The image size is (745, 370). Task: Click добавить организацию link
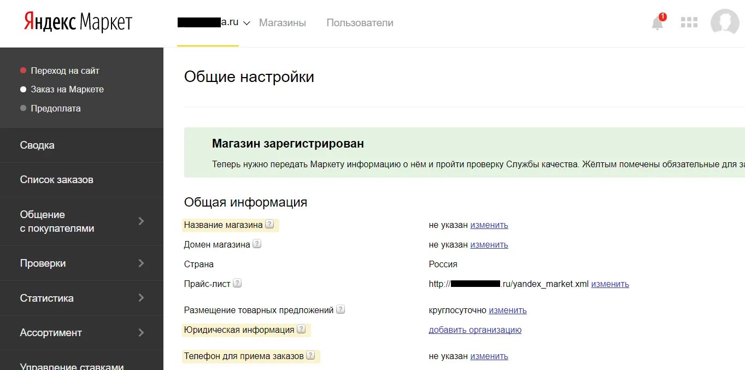click(x=475, y=330)
